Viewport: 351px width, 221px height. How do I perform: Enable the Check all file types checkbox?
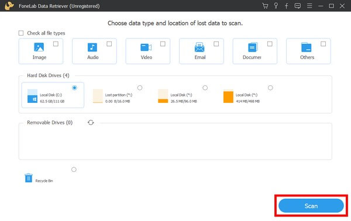pyautogui.click(x=21, y=33)
